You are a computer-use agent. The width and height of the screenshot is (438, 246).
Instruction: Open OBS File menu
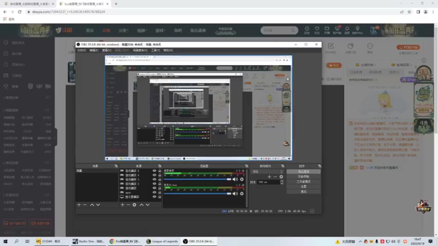tap(82, 50)
